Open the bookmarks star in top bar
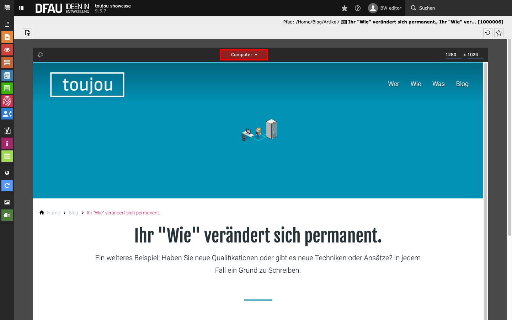Viewport: 512px width, 320px height. coord(344,8)
